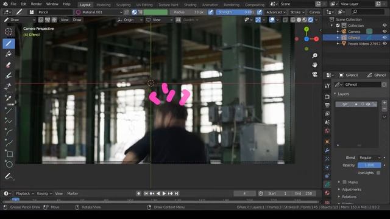Open the Marker timeline menu
The image size is (390, 219).
tap(73, 193)
